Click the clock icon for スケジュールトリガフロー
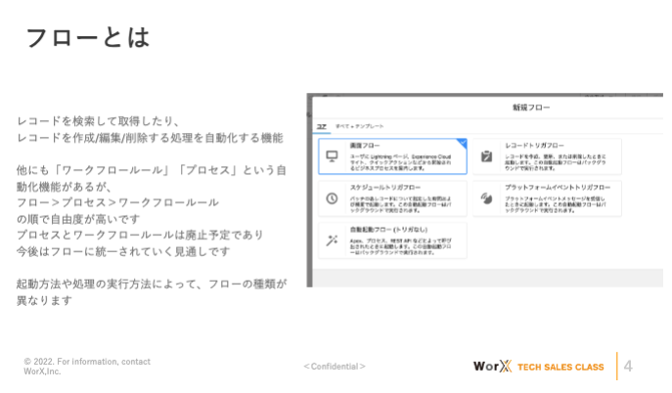Viewport: 672px width, 393px height. [332, 198]
